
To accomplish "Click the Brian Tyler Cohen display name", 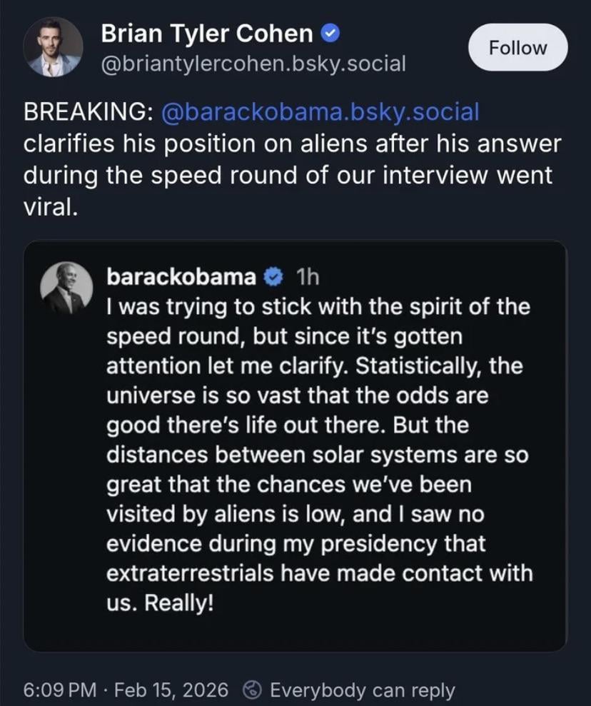I will (x=206, y=33).
